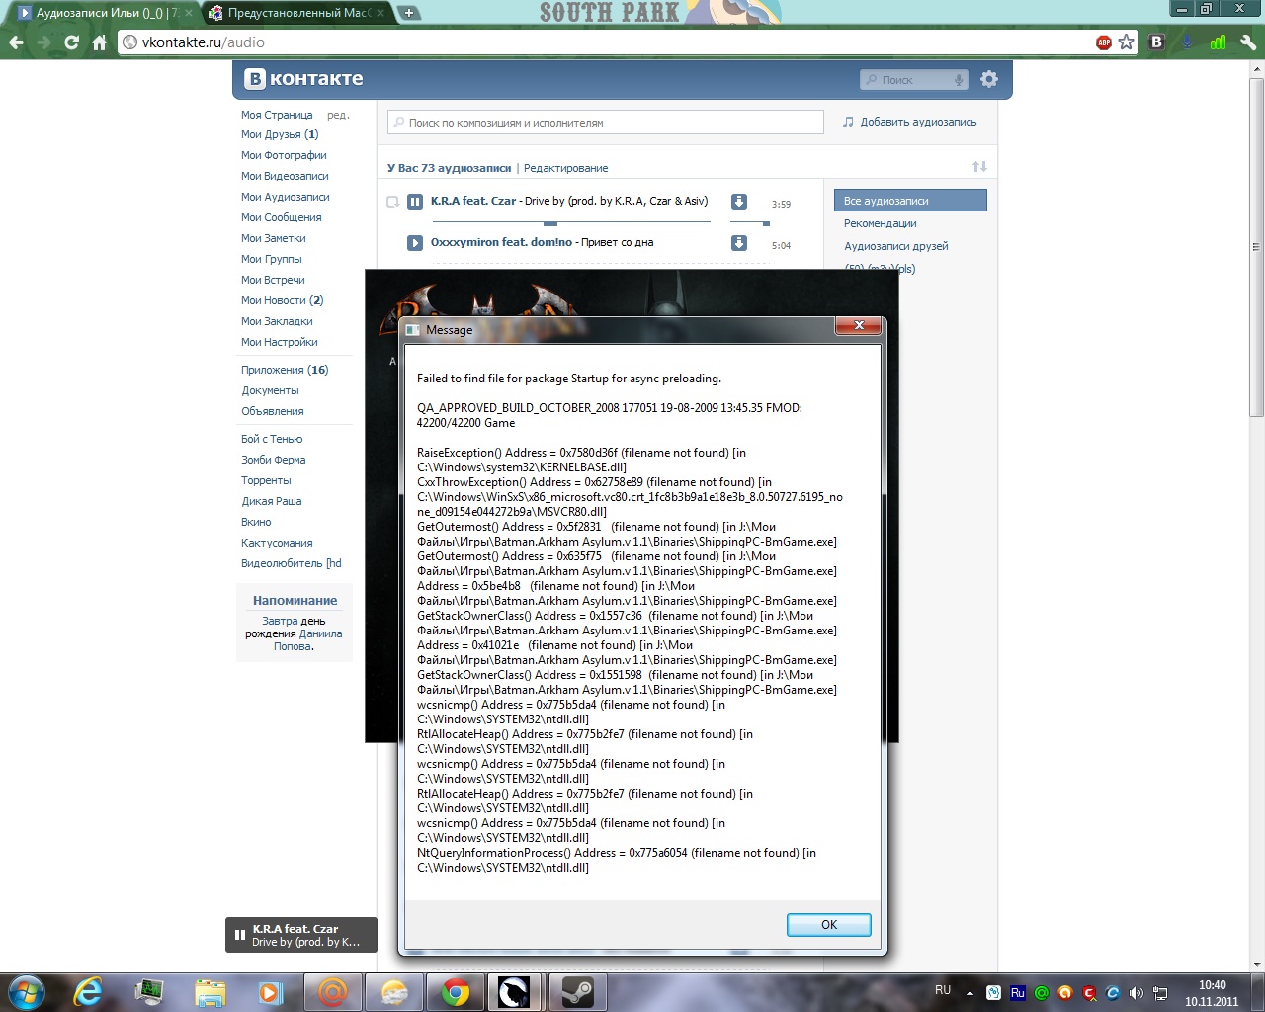This screenshot has height=1012, width=1265.
Task: Pause via bottom mini-player K.R.A button
Action: (x=240, y=935)
